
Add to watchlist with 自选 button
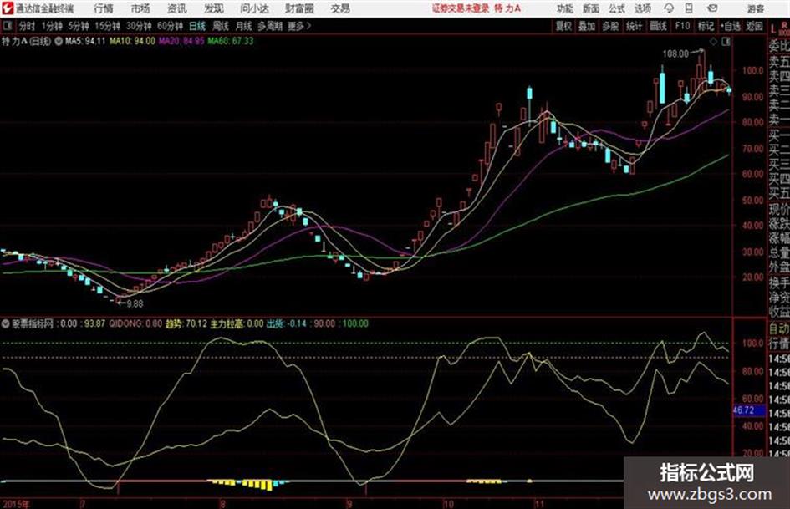pyautogui.click(x=730, y=26)
